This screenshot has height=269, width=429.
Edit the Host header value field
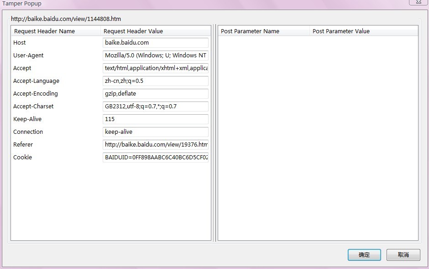pyautogui.click(x=156, y=43)
